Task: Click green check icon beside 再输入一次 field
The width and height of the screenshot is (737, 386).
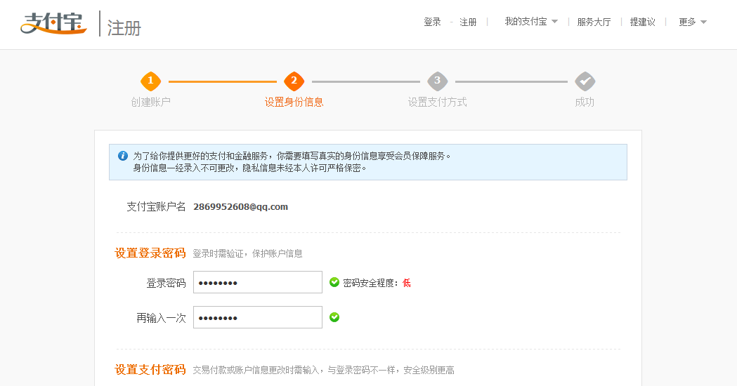Action: (x=334, y=317)
